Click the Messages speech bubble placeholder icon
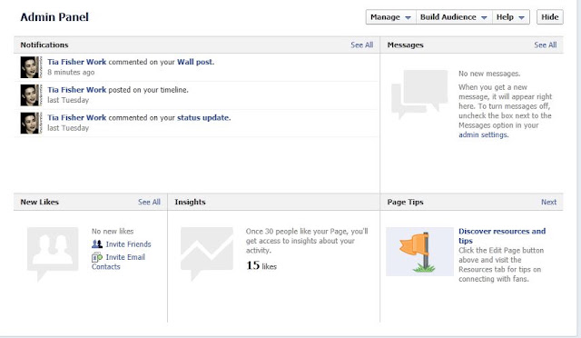581x338 pixels. click(419, 94)
